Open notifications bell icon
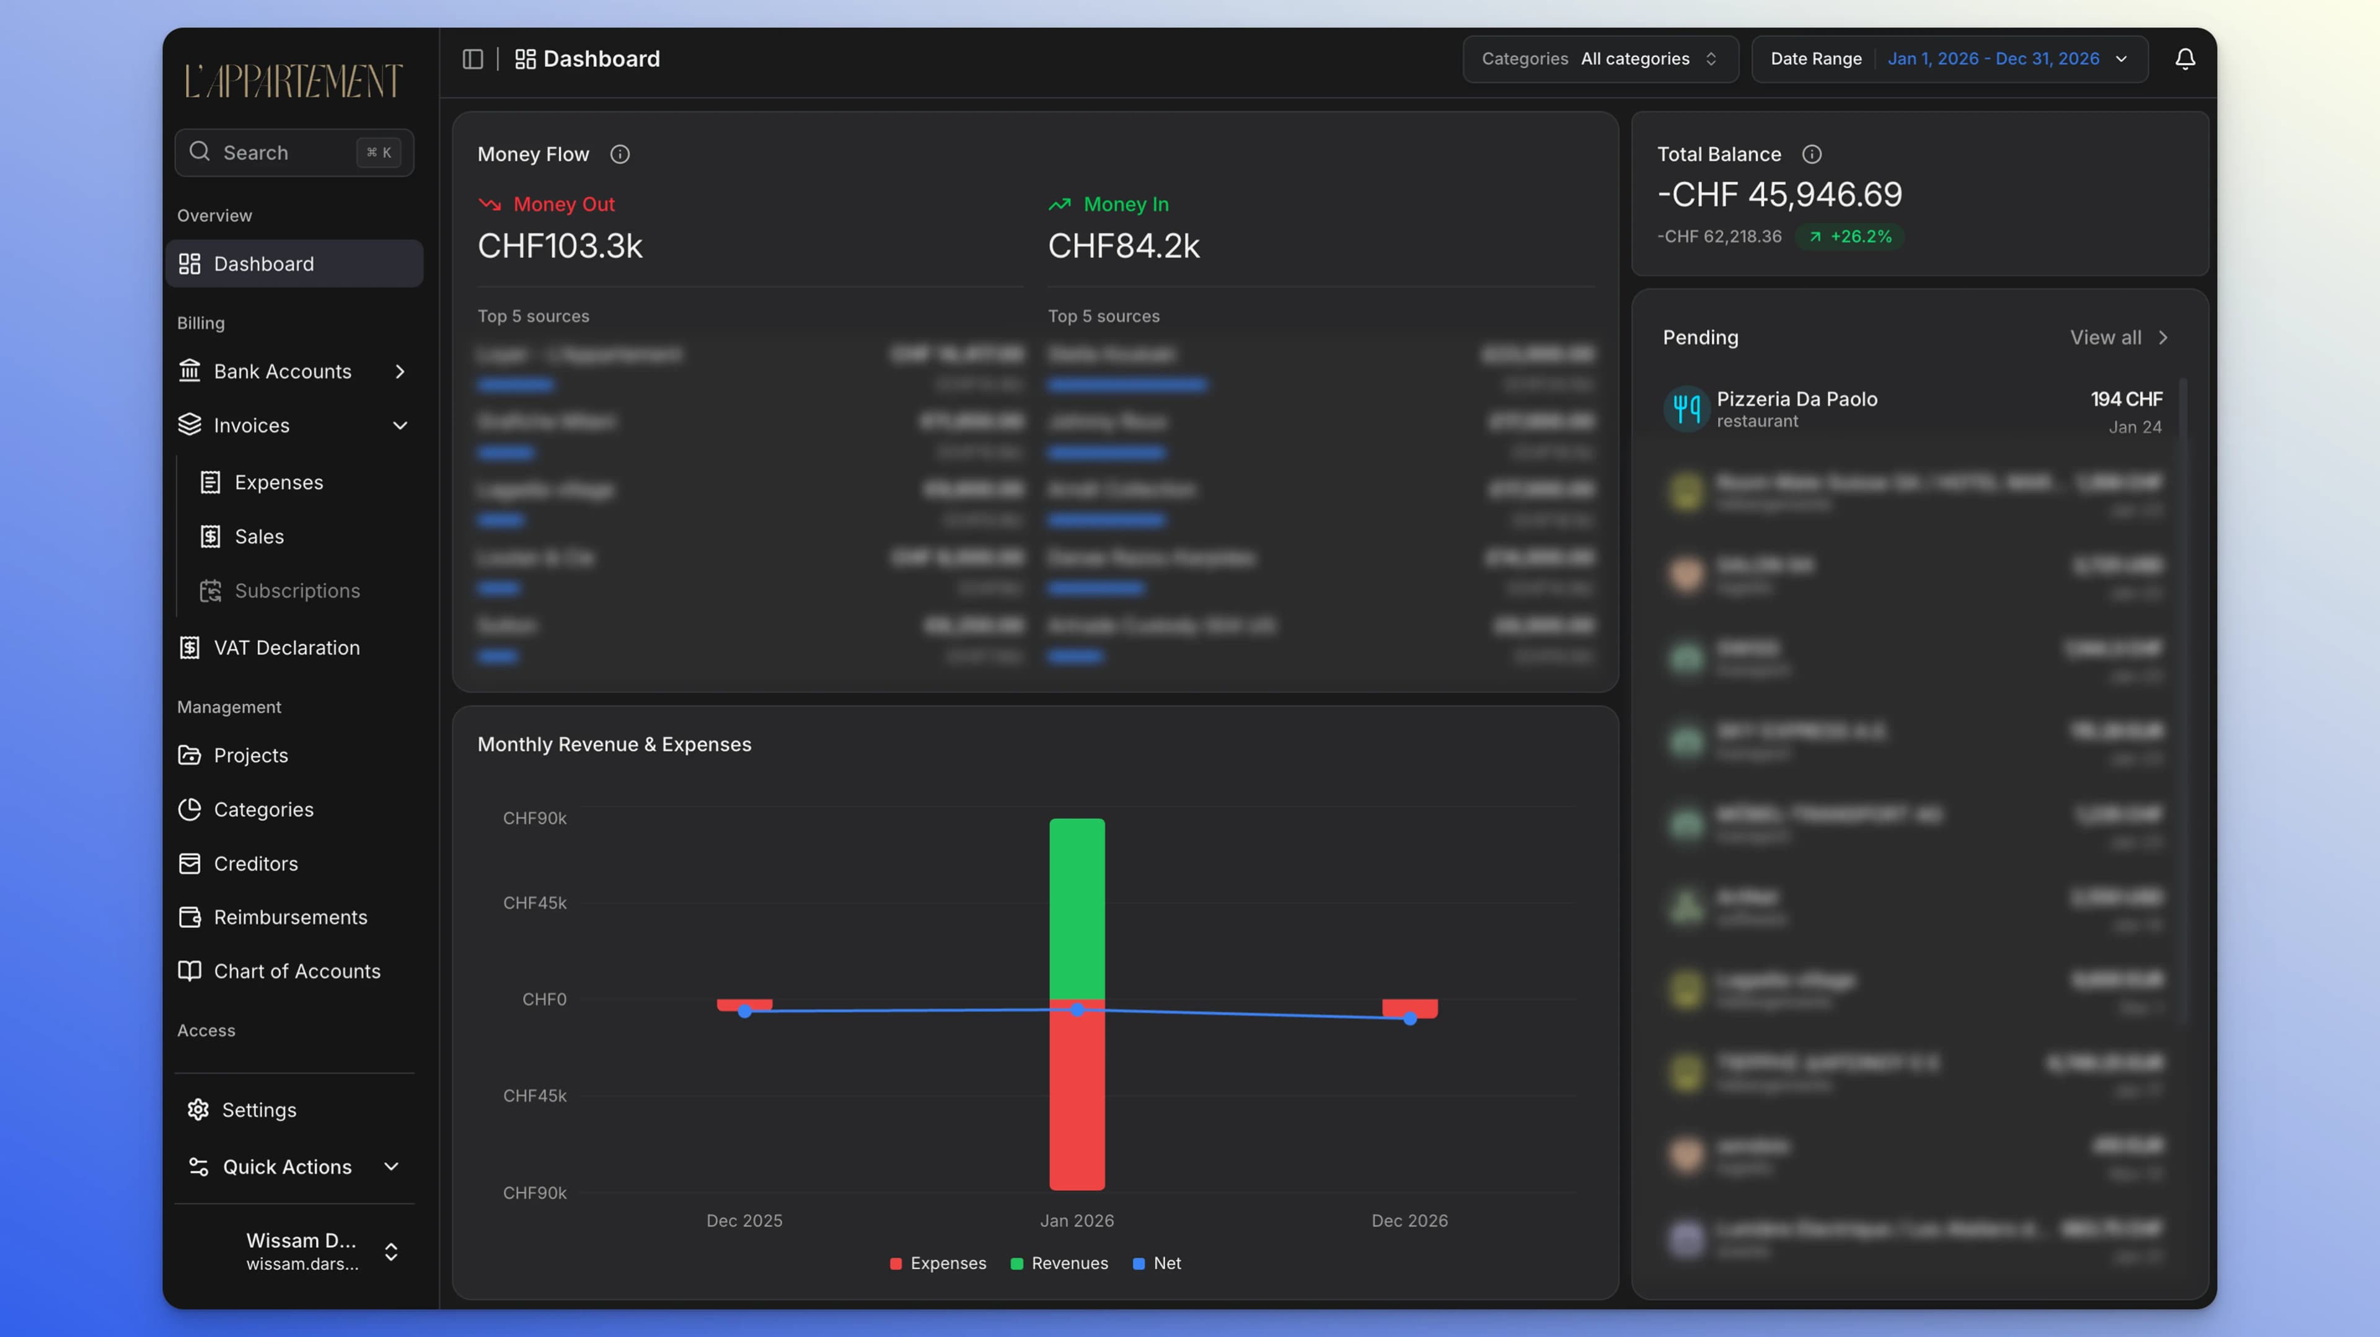2380x1337 pixels. coord(2184,59)
